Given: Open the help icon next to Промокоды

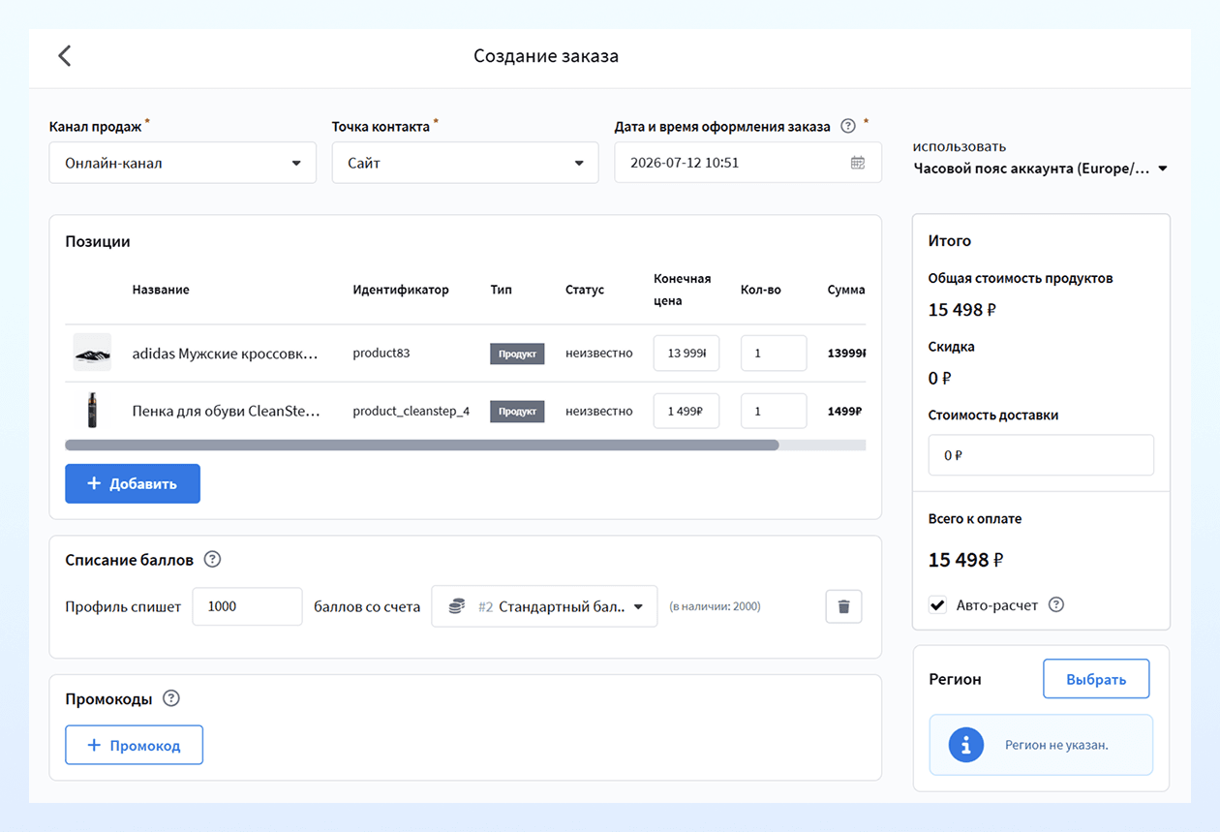Looking at the screenshot, I should click(x=171, y=698).
